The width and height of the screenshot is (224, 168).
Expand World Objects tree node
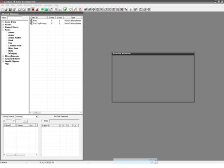pyautogui.click(x=3, y=61)
